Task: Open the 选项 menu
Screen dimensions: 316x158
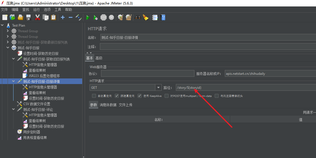Action: [x=47, y=10]
